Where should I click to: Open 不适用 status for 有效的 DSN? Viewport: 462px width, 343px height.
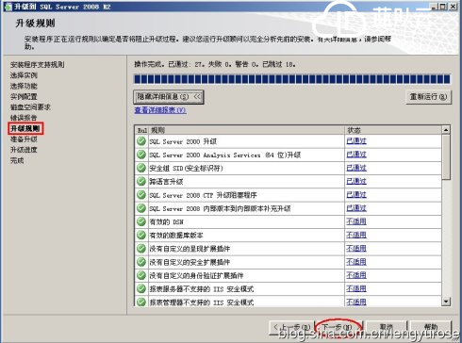pyautogui.click(x=356, y=221)
